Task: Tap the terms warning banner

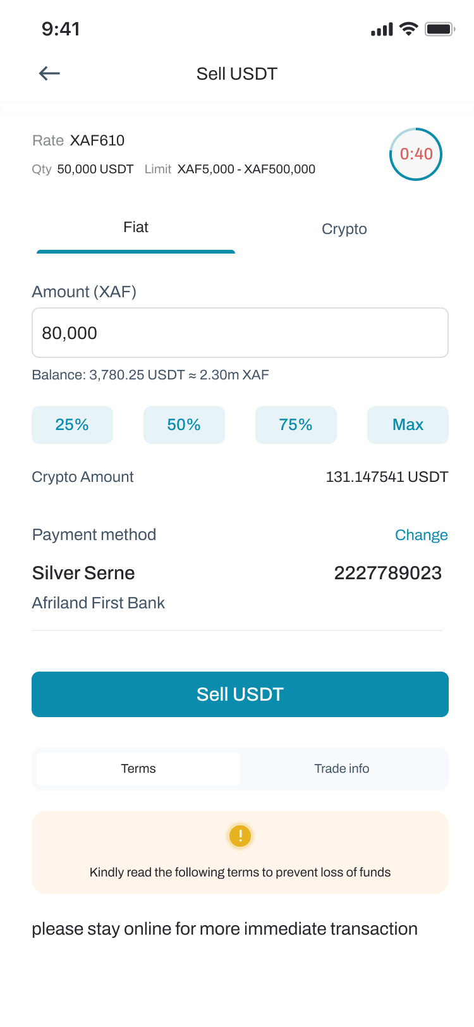Action: [x=240, y=852]
